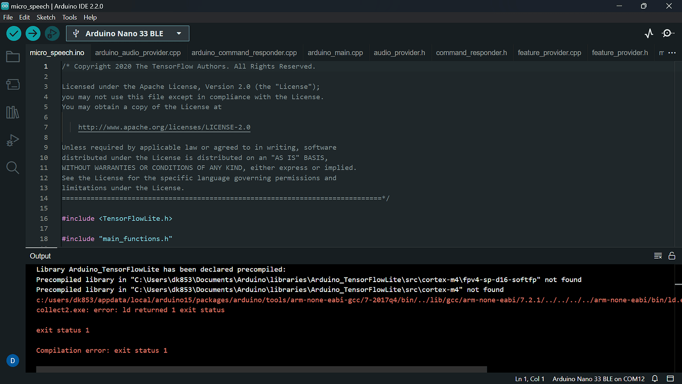Screen dimensions: 682x384
Task: Open the Serial Monitor
Action: pos(668,34)
